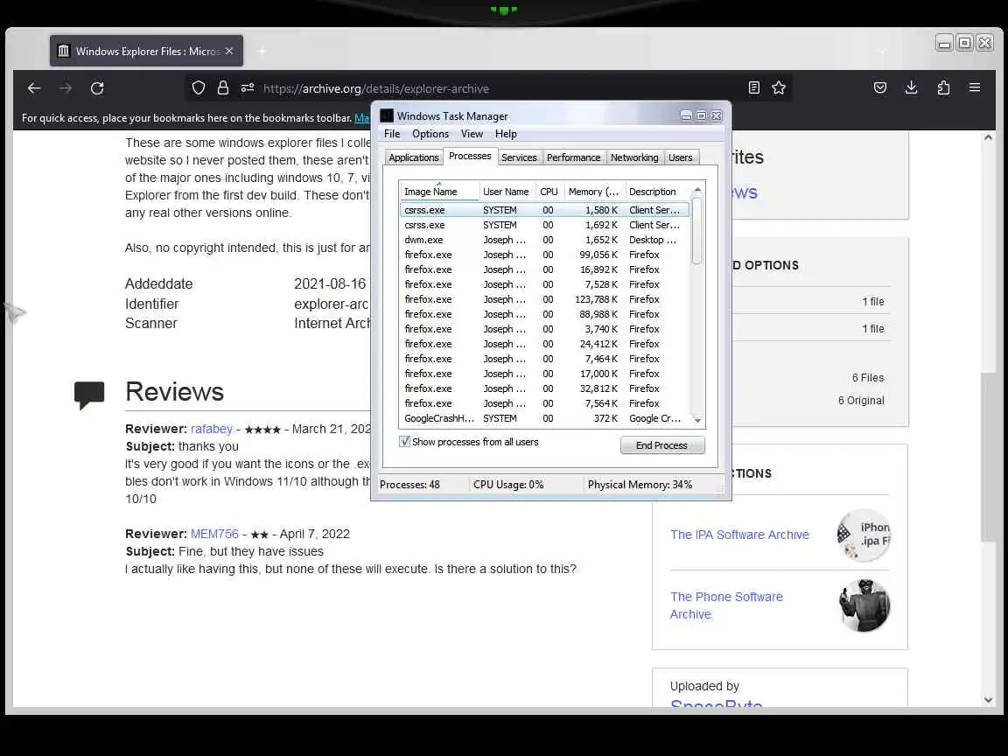Click CPU Usage: 0% status entry
The height and width of the screenshot is (756, 1008).
[x=508, y=485]
